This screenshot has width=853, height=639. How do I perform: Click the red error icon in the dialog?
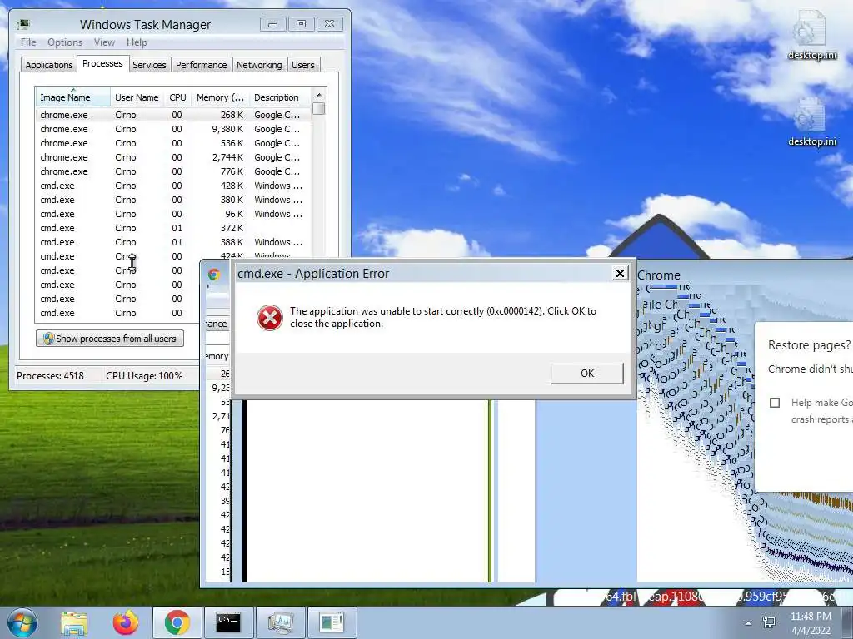pos(270,317)
